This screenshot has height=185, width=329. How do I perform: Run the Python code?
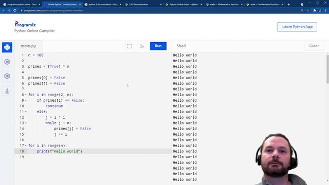[158, 46]
